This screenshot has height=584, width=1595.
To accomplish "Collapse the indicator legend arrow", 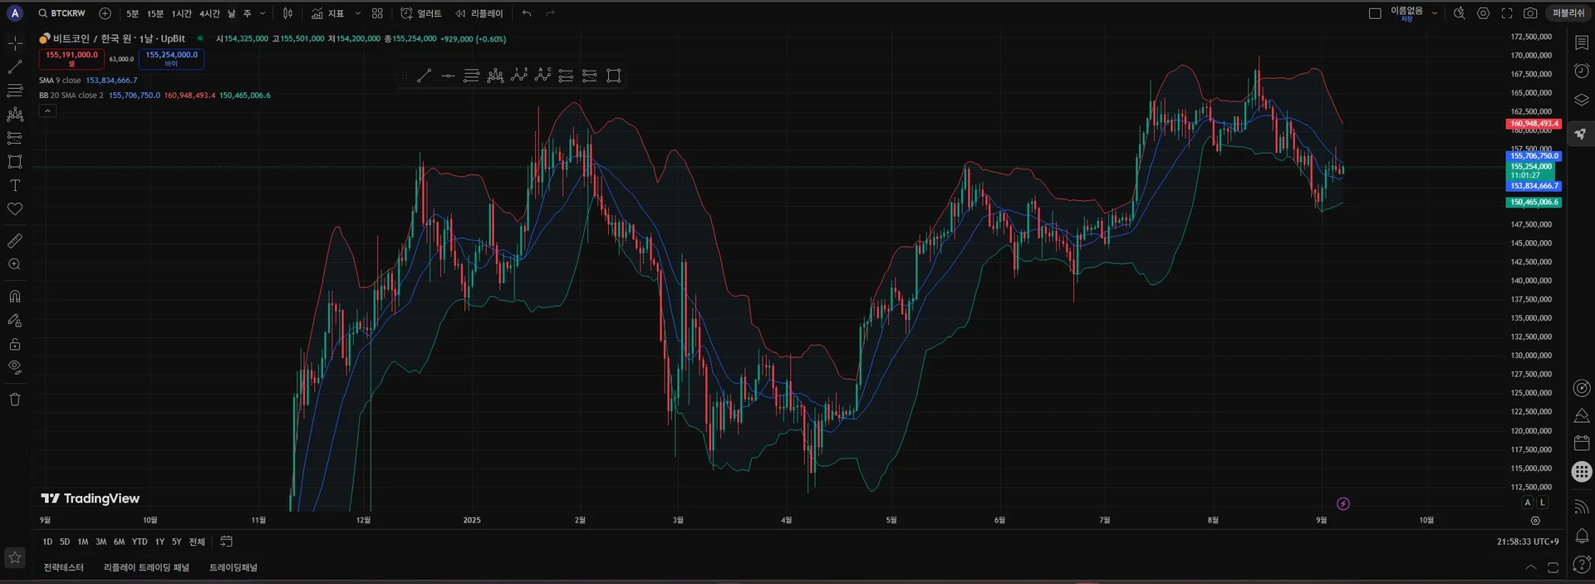I will coord(48,110).
